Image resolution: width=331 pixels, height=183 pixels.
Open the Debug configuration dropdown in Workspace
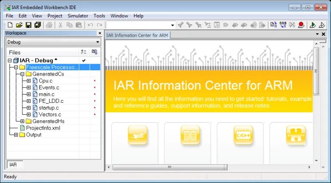[x=97, y=42]
